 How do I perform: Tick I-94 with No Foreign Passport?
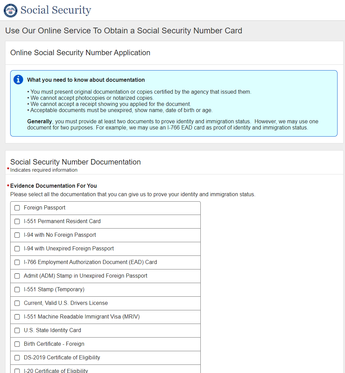point(17,235)
